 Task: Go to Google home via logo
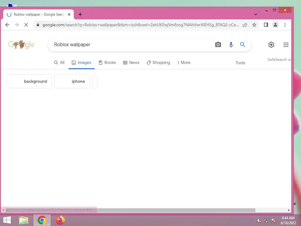tap(21, 45)
